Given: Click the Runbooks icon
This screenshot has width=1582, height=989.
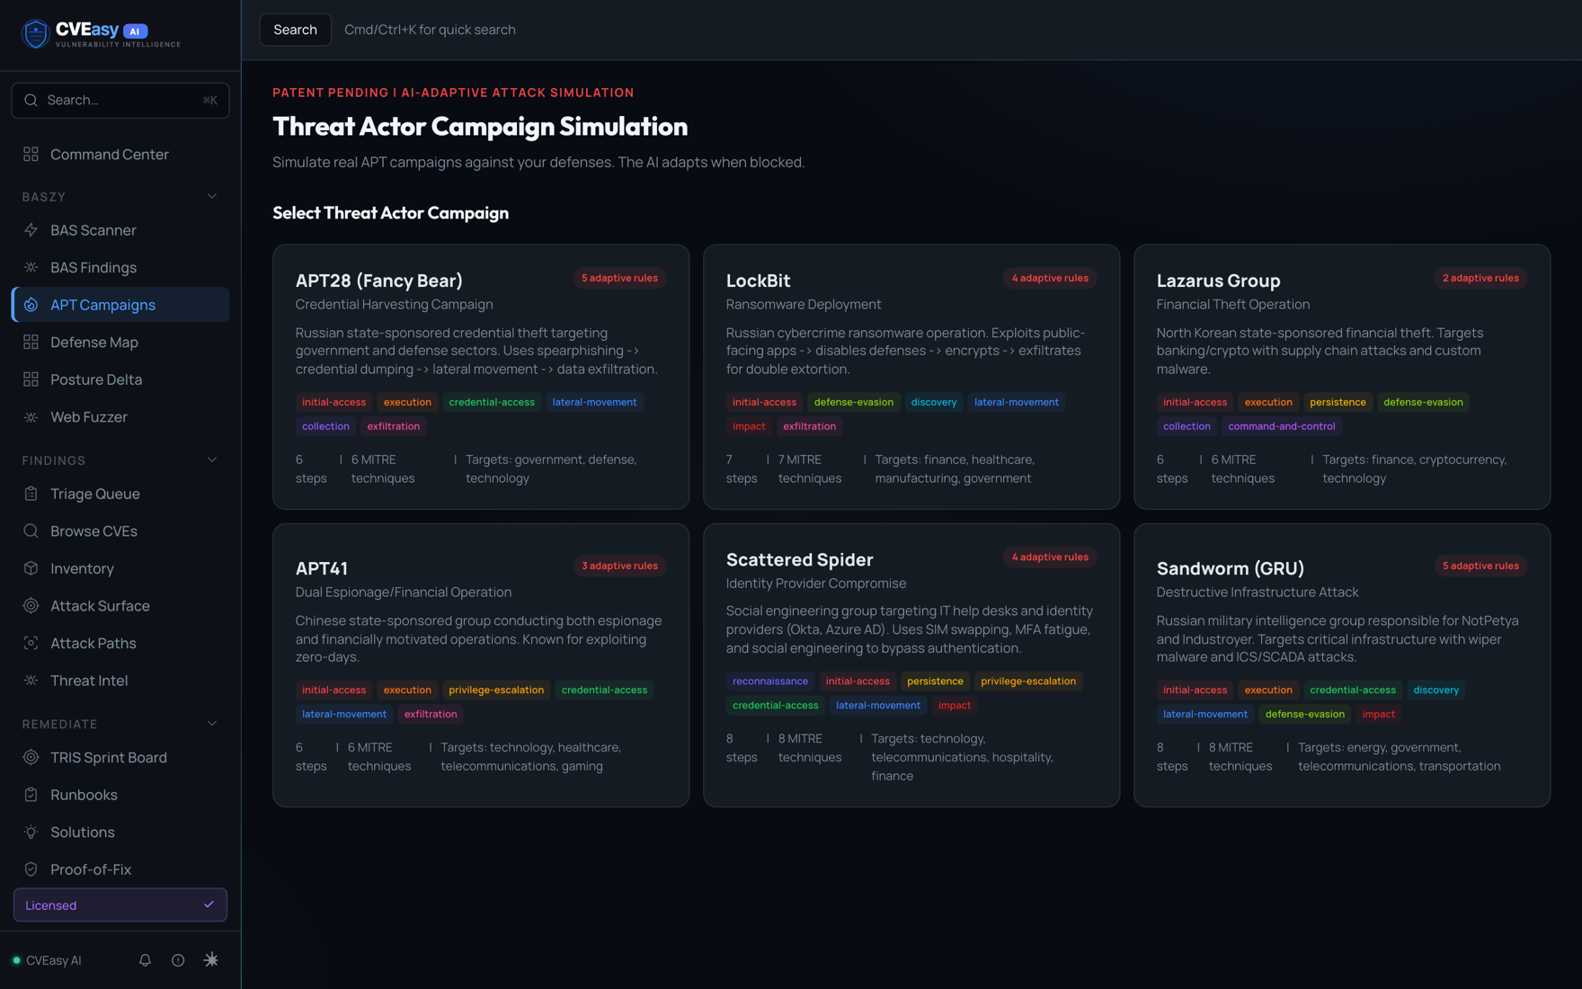Looking at the screenshot, I should (31, 795).
